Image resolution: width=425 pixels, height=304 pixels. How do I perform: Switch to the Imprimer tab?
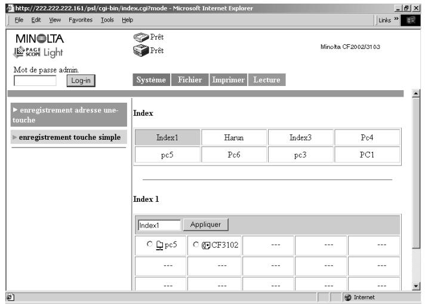click(228, 79)
